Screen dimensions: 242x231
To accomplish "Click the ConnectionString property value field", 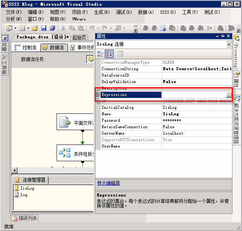I will (x=197, y=69).
